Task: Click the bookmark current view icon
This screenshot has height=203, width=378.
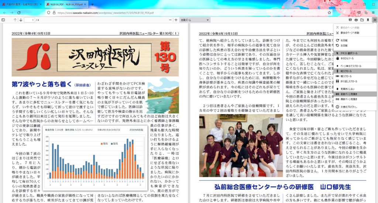Action: (x=368, y=20)
